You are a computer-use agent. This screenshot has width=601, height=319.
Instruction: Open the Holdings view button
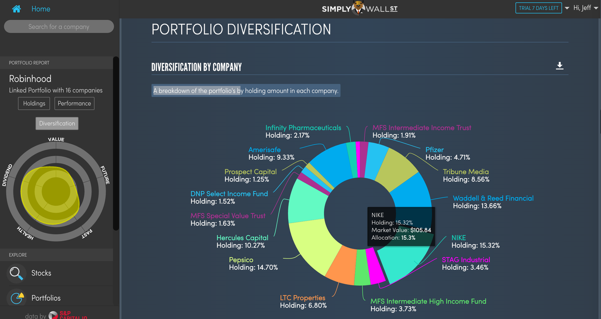click(34, 103)
